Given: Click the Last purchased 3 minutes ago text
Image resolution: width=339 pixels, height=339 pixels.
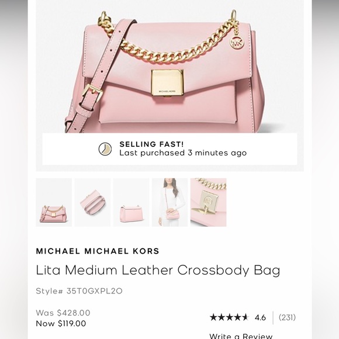Looking at the screenshot, I should point(183,153).
